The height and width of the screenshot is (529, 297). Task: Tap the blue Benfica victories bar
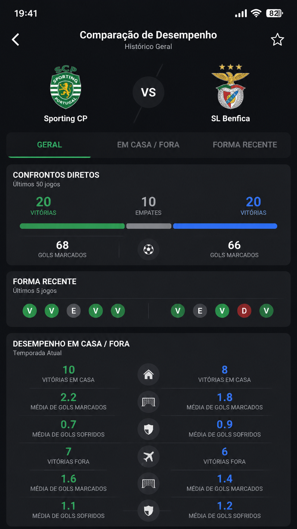tap(225, 226)
